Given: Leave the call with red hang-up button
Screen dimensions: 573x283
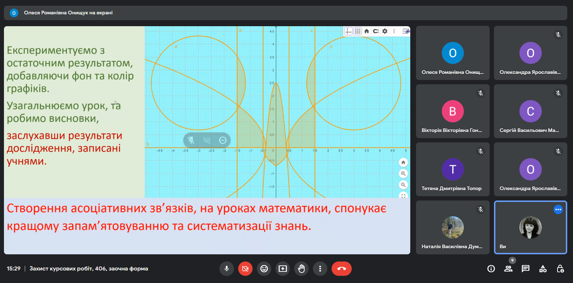Looking at the screenshot, I should tap(342, 269).
